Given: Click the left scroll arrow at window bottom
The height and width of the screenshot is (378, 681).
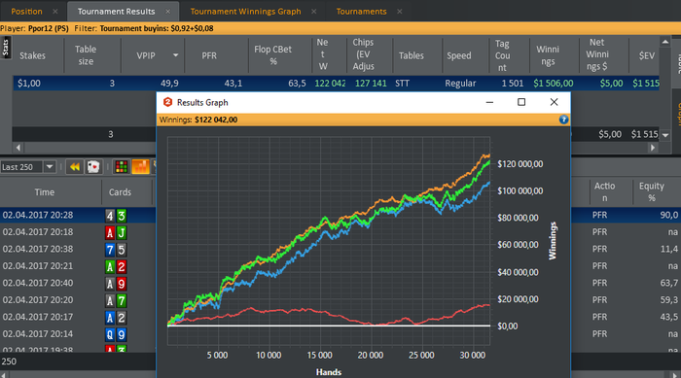Looking at the screenshot, I should (x=4, y=374).
